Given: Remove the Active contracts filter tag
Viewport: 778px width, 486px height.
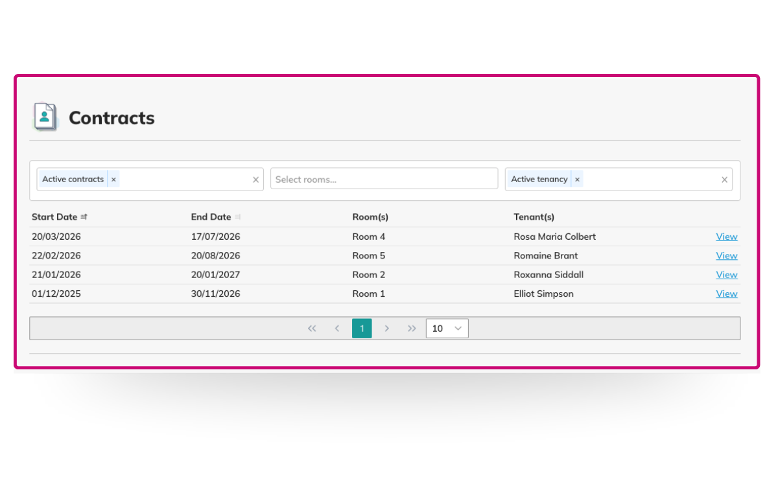Looking at the screenshot, I should (x=113, y=179).
